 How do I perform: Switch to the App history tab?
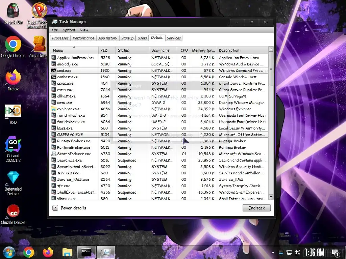(x=108, y=38)
